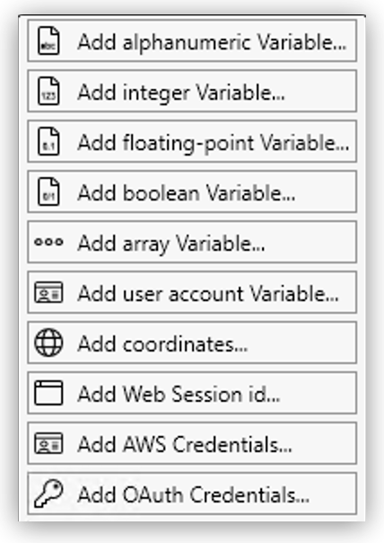
Task: Pick Add OAuth Credentials... menu item
Action: [x=192, y=494]
